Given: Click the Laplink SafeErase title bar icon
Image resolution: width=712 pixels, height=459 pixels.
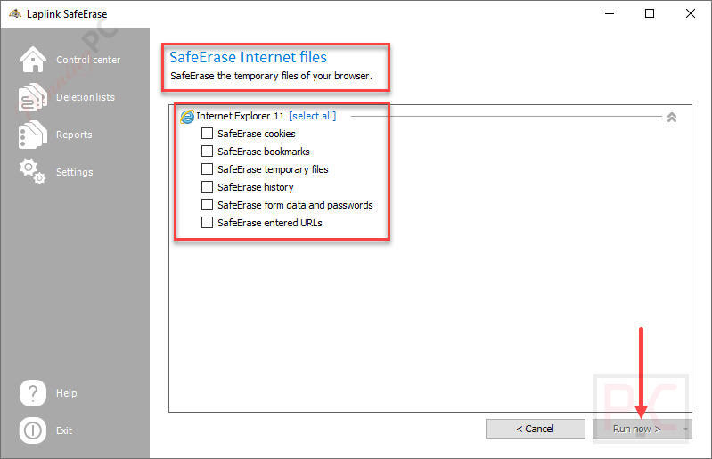Looking at the screenshot, I should [x=15, y=13].
